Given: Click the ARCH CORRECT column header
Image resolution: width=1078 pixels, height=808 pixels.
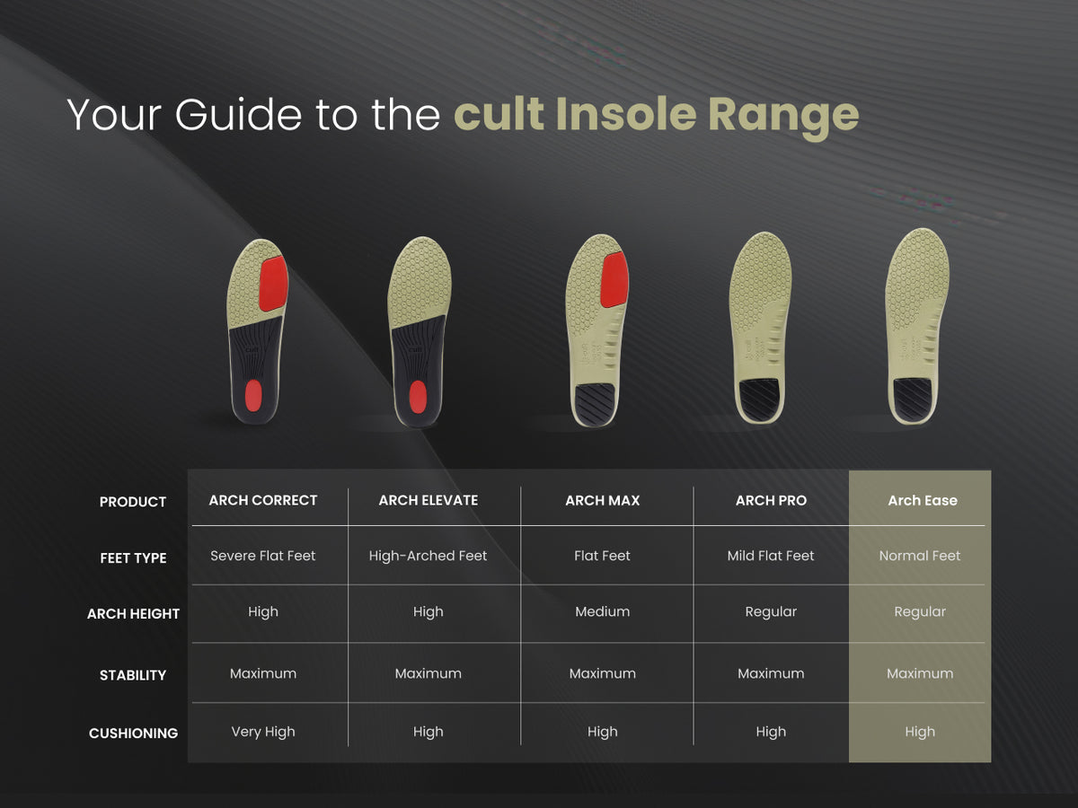Looking at the screenshot, I should pos(263,500).
